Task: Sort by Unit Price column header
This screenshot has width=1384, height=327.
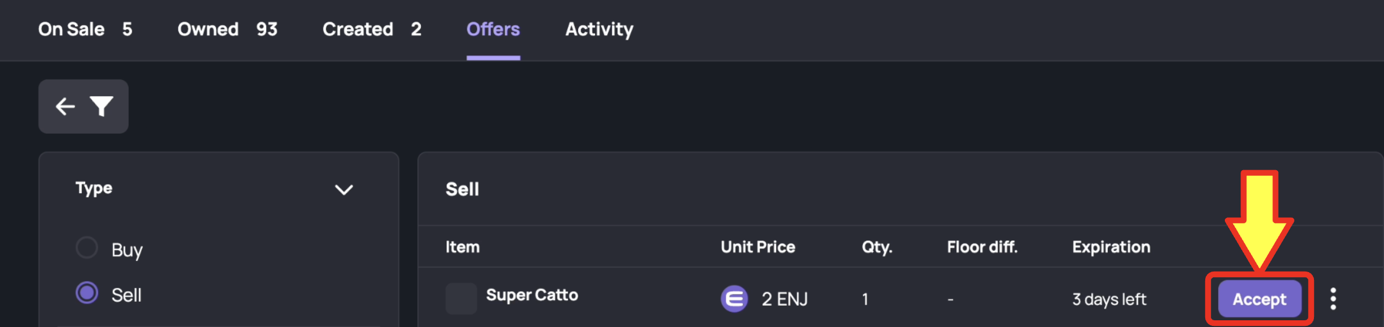Action: [758, 247]
